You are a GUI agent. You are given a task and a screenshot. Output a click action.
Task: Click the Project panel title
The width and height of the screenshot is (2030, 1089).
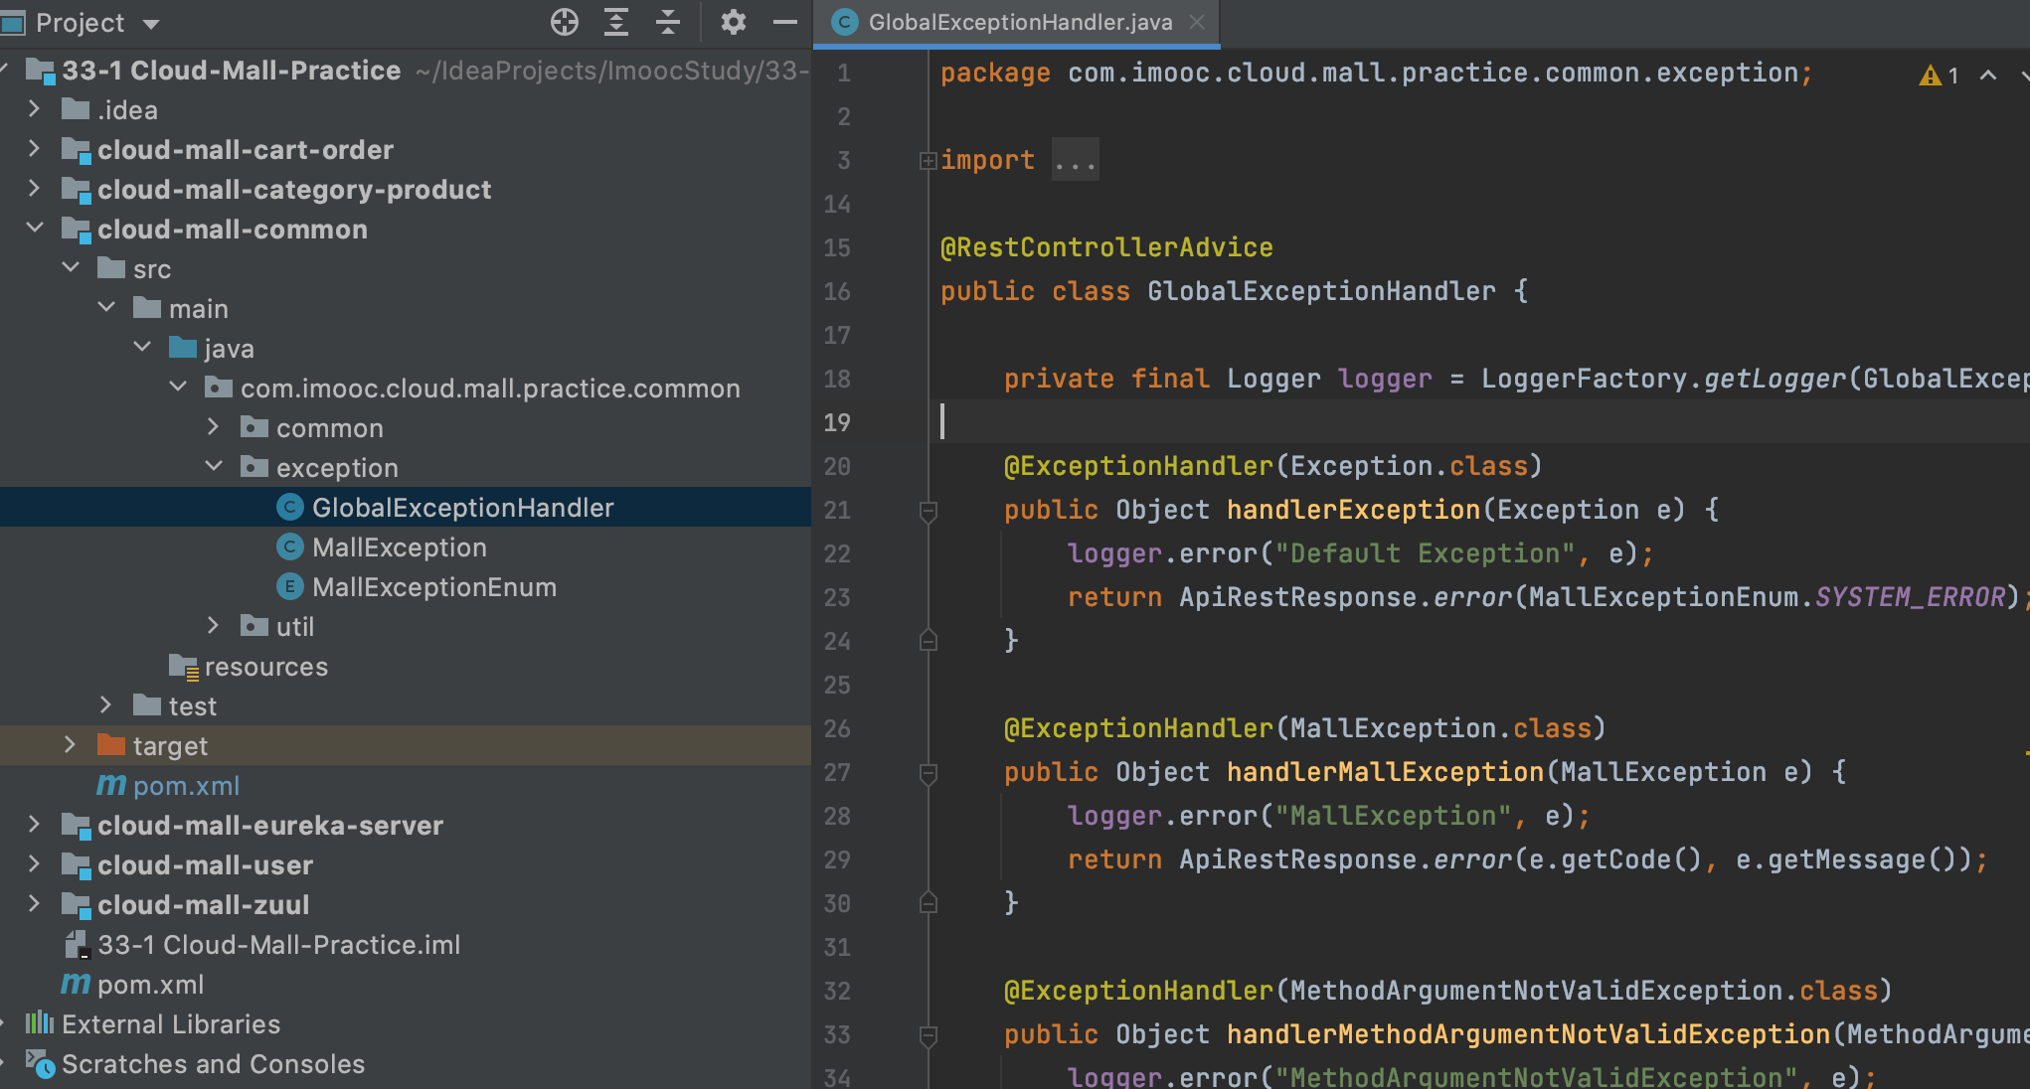coord(80,23)
